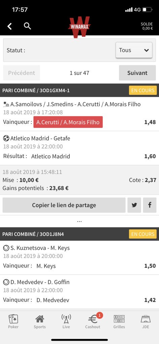Viewport: 159px width, 344px height.
Task: Open search with magnifying glass icon
Action: pos(28,26)
